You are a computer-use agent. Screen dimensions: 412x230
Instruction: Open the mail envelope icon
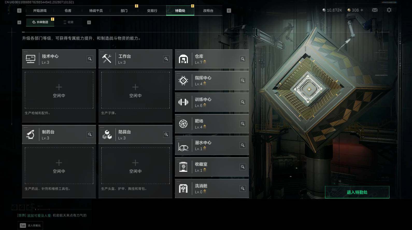(375, 10)
